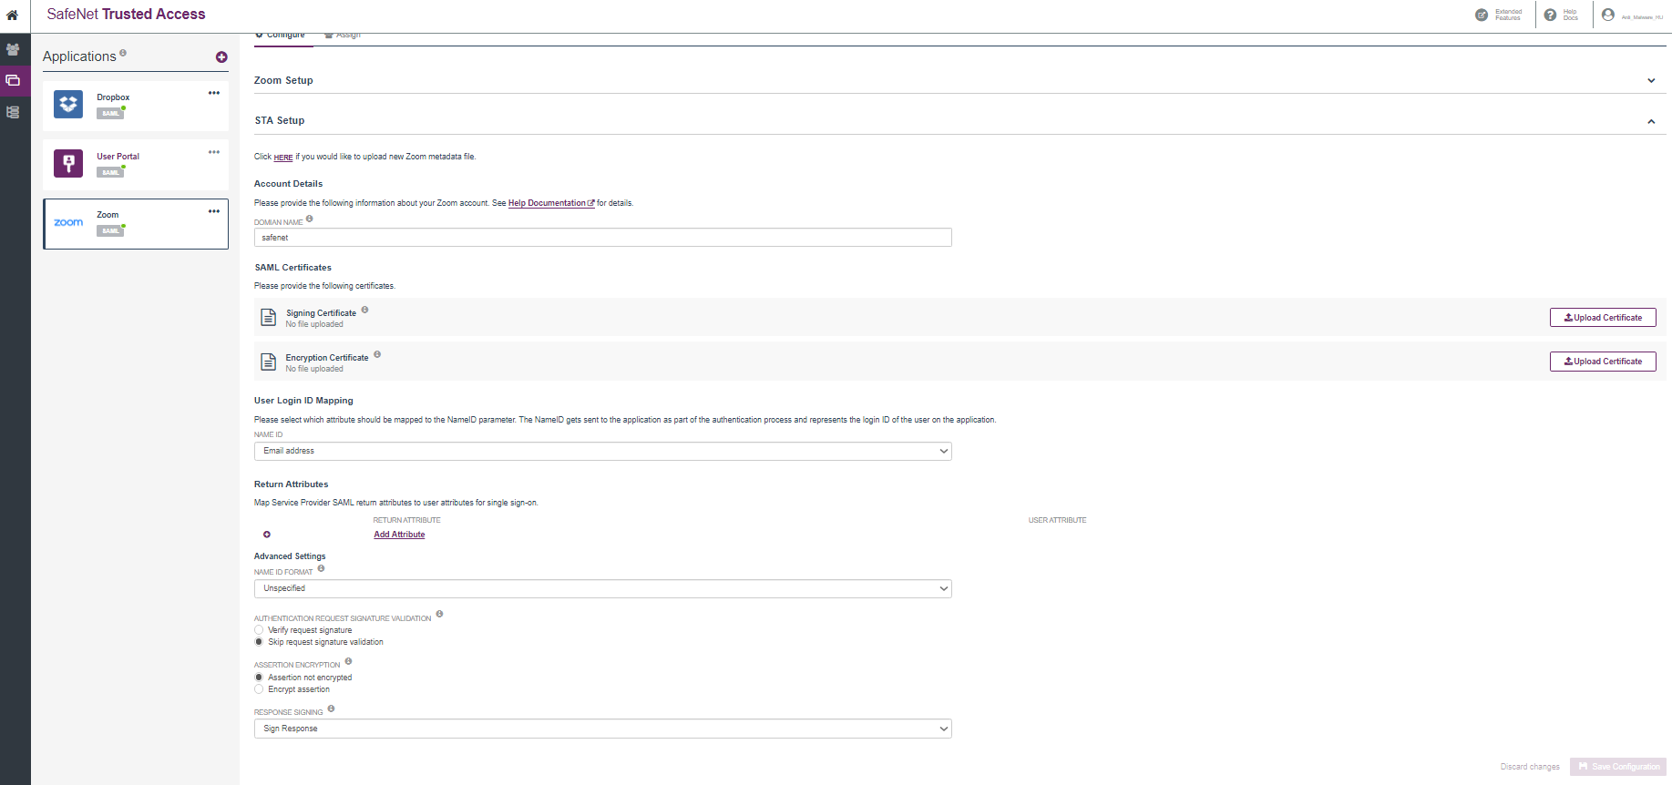Click the Home icon in top-left corner
Screen dimensions: 1672x785
click(13, 15)
